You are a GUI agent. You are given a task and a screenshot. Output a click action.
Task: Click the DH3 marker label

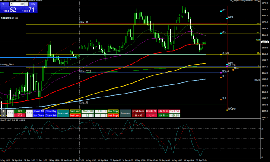pos(224,32)
